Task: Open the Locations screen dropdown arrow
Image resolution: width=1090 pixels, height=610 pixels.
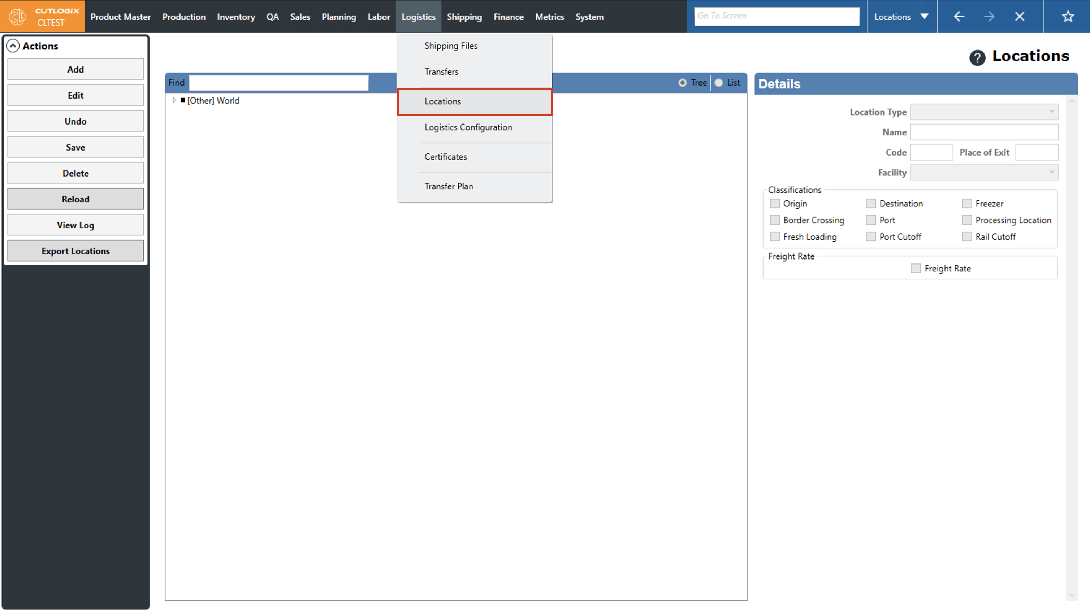Action: tap(924, 17)
